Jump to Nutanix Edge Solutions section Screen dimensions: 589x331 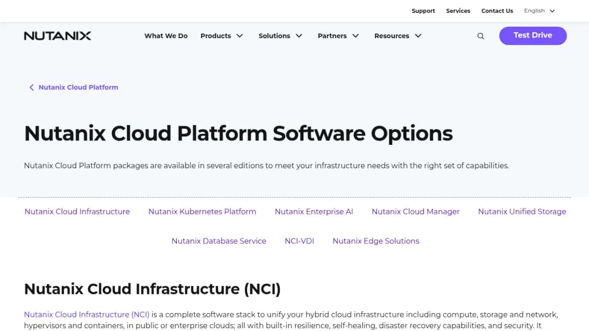click(376, 241)
